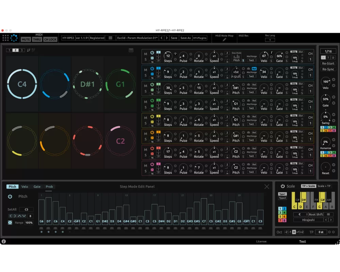Click the info icon in status bar

click(4, 241)
